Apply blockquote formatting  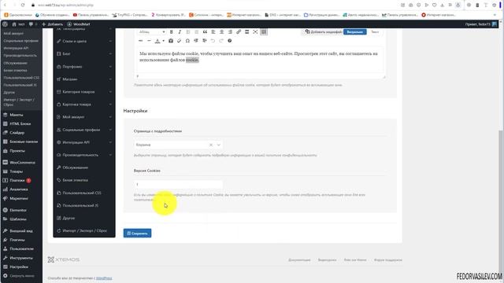tap(205, 31)
